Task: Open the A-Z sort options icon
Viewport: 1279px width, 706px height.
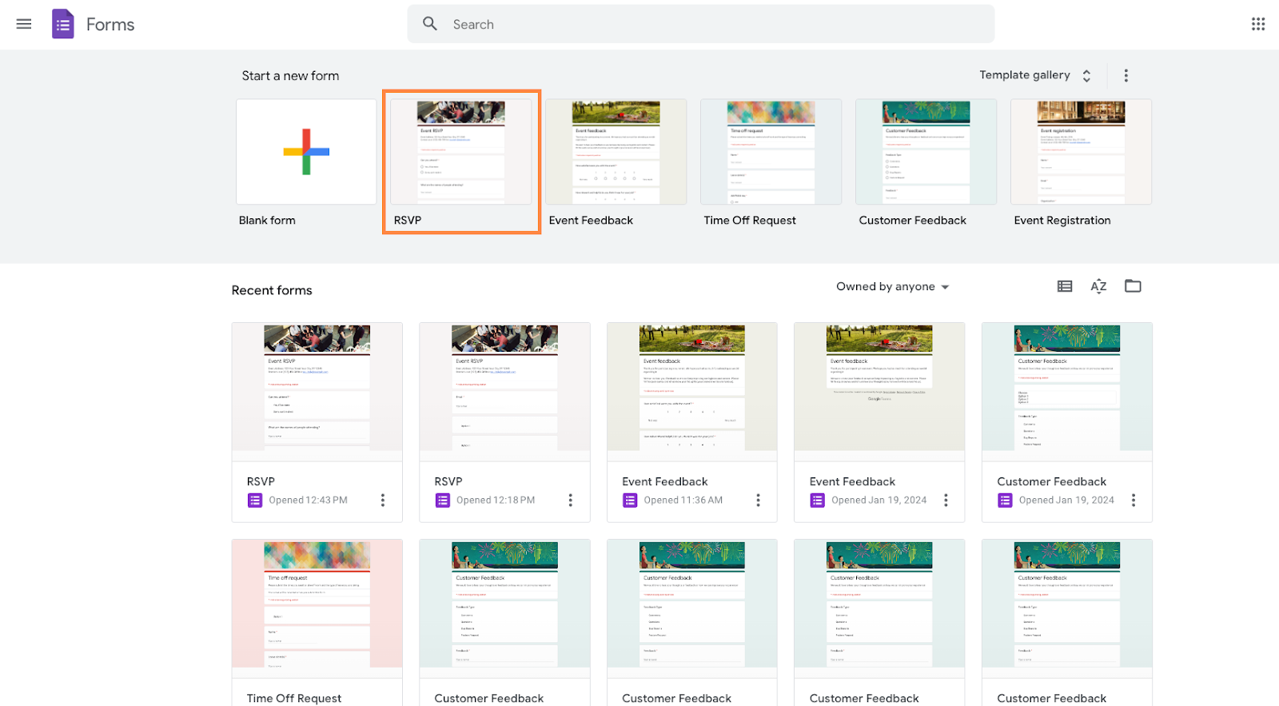Action: pyautogui.click(x=1098, y=286)
